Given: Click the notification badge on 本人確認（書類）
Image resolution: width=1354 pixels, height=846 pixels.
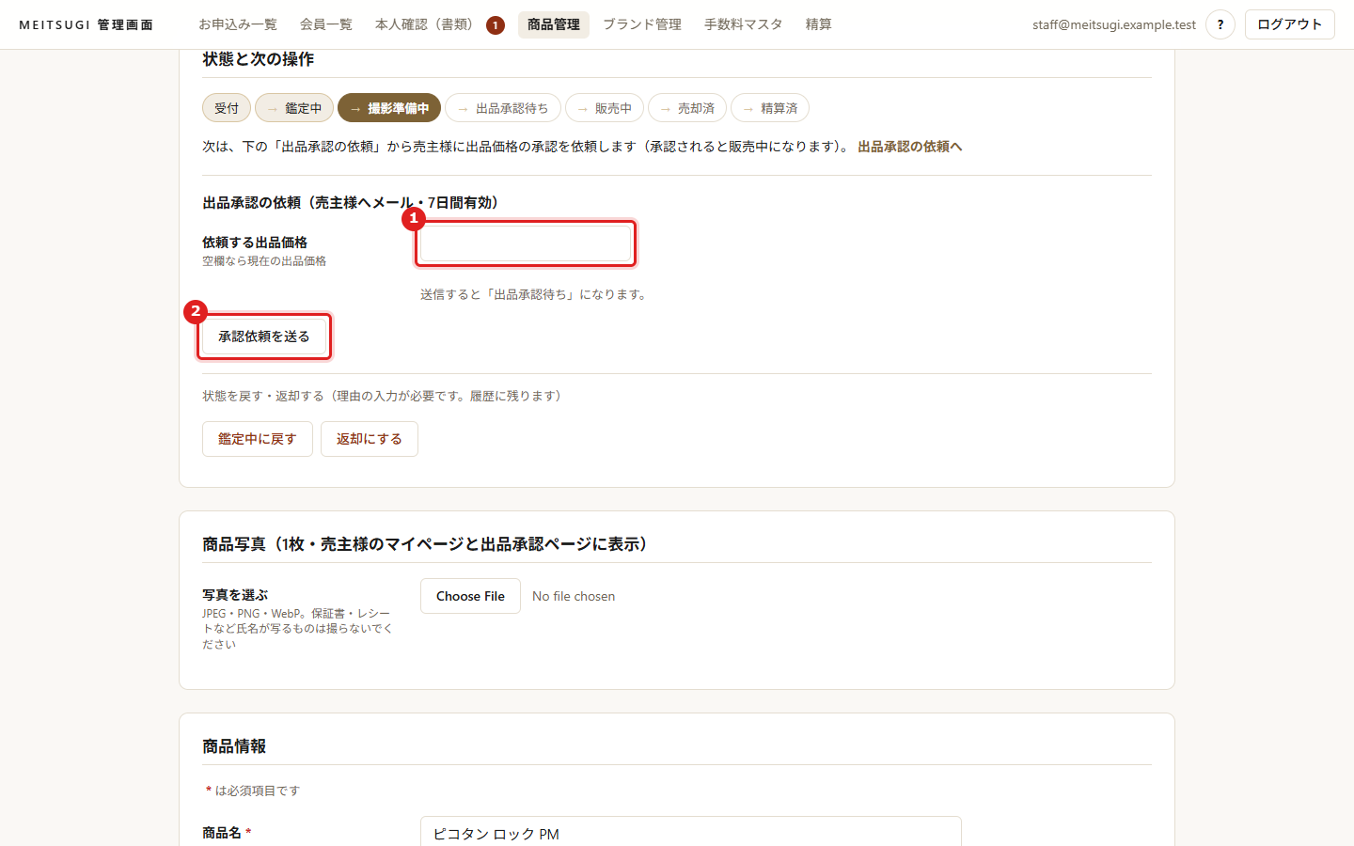Looking at the screenshot, I should click(x=496, y=25).
